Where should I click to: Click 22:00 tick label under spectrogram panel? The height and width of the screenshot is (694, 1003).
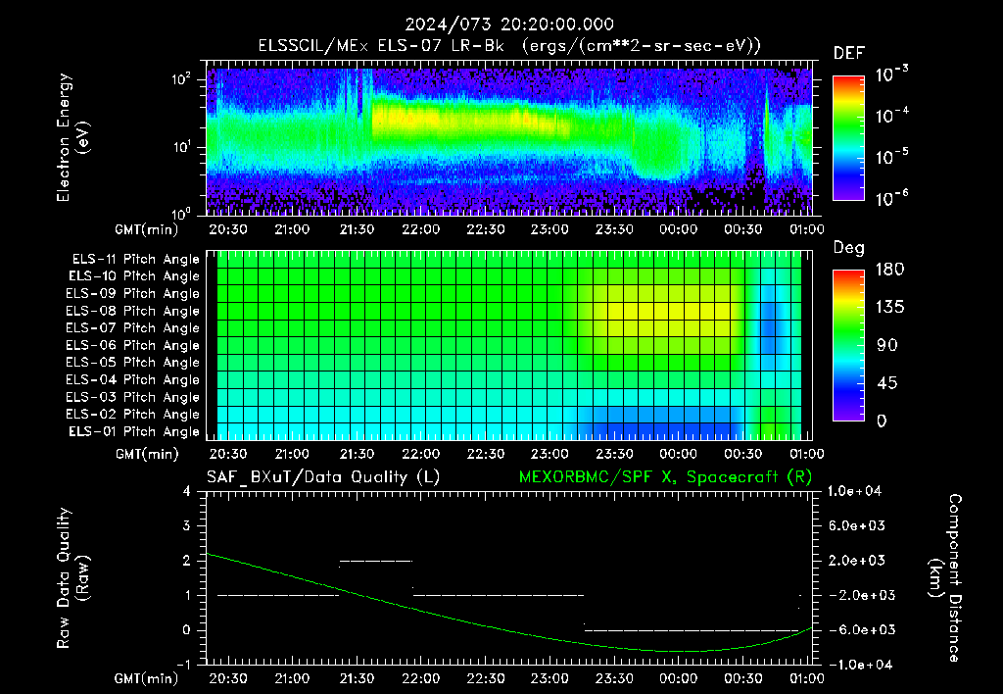421,229
